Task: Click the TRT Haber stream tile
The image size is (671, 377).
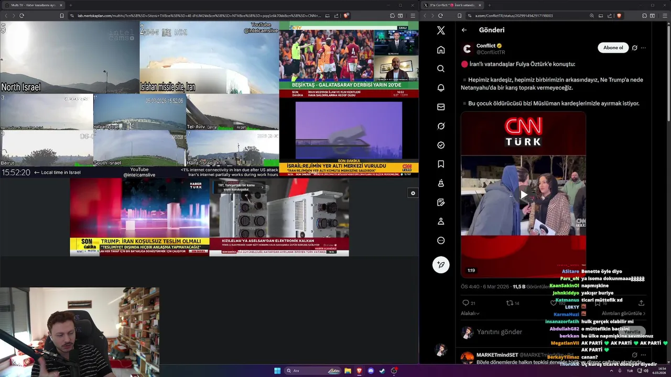Action: [x=279, y=217]
